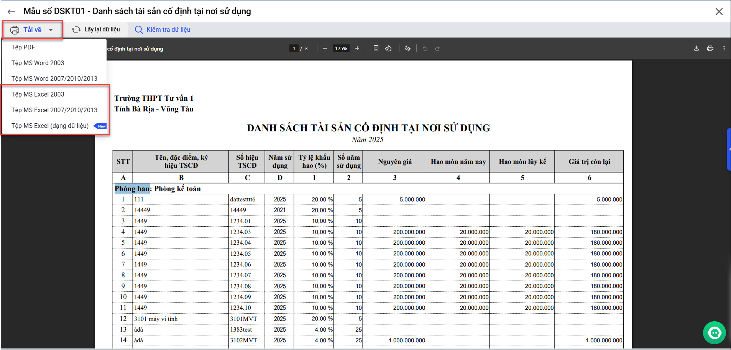The width and height of the screenshot is (731, 350).
Task: Click the fit to page icon
Action: click(x=376, y=49)
